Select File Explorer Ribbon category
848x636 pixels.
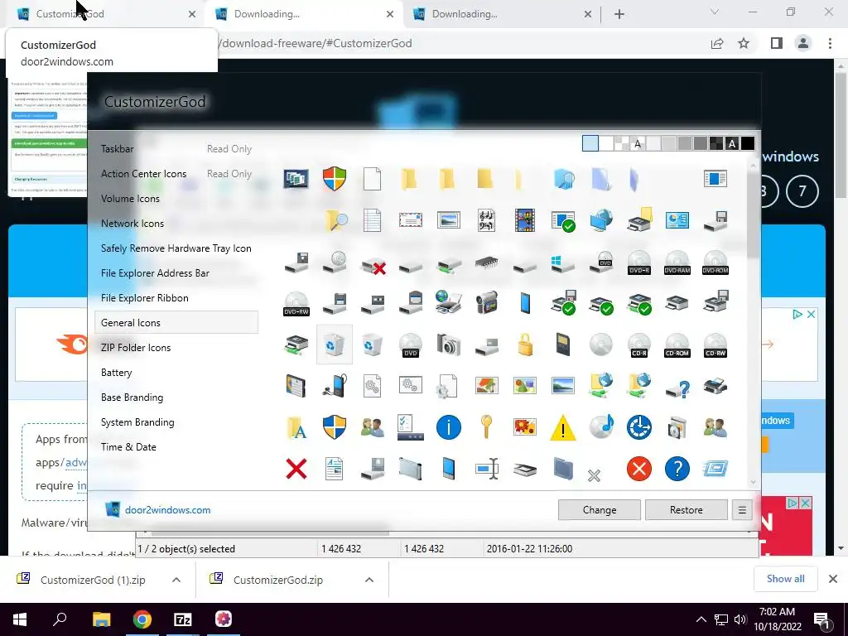coord(144,298)
